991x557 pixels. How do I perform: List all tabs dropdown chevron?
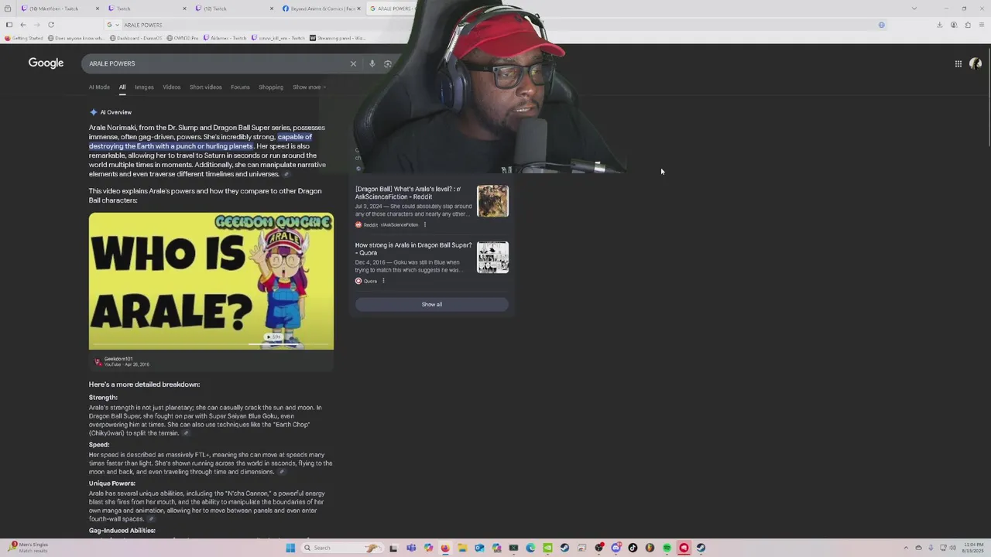click(x=914, y=9)
